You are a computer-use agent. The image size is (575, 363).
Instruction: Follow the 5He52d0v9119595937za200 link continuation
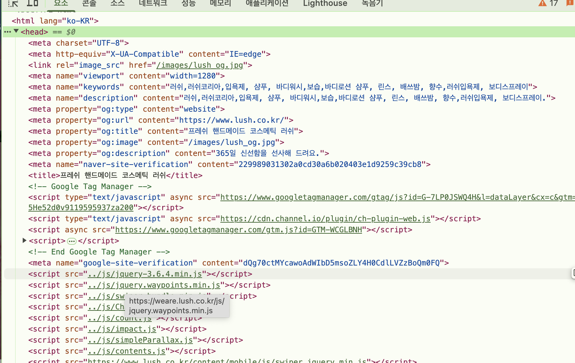(81, 207)
